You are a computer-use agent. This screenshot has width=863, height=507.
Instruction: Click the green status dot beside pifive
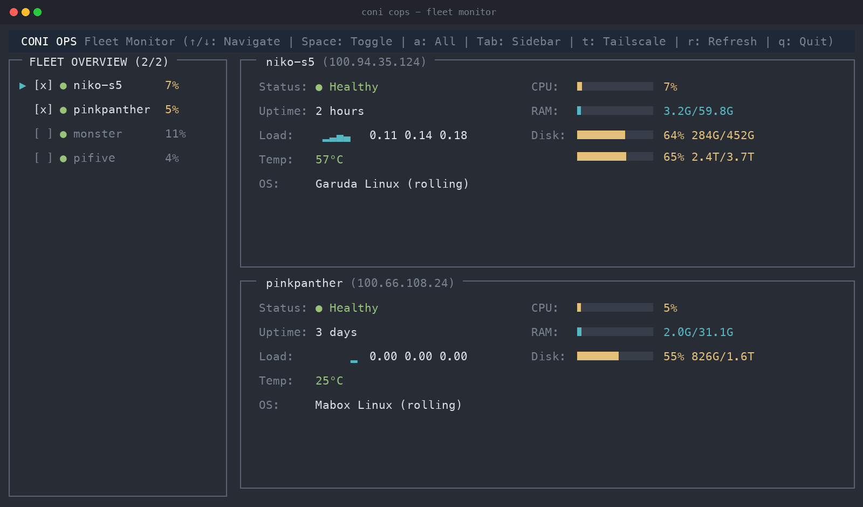click(63, 159)
